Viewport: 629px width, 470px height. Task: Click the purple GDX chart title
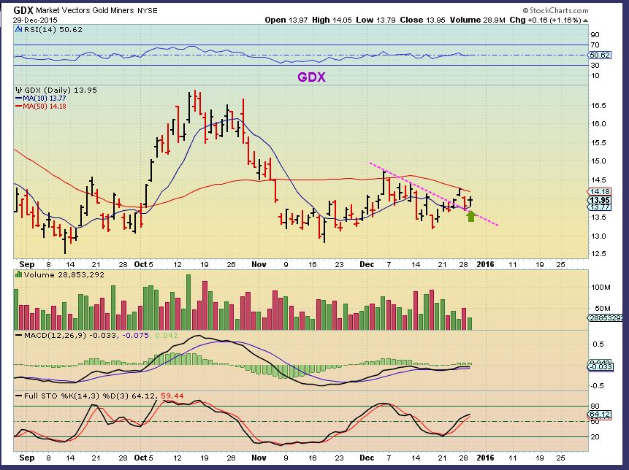point(311,77)
